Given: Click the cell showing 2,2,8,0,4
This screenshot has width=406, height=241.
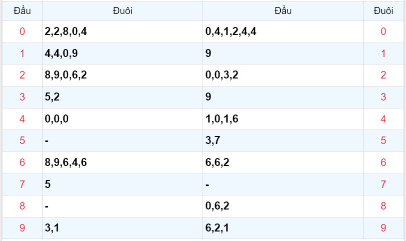Looking at the screenshot, I should tap(66, 32).
